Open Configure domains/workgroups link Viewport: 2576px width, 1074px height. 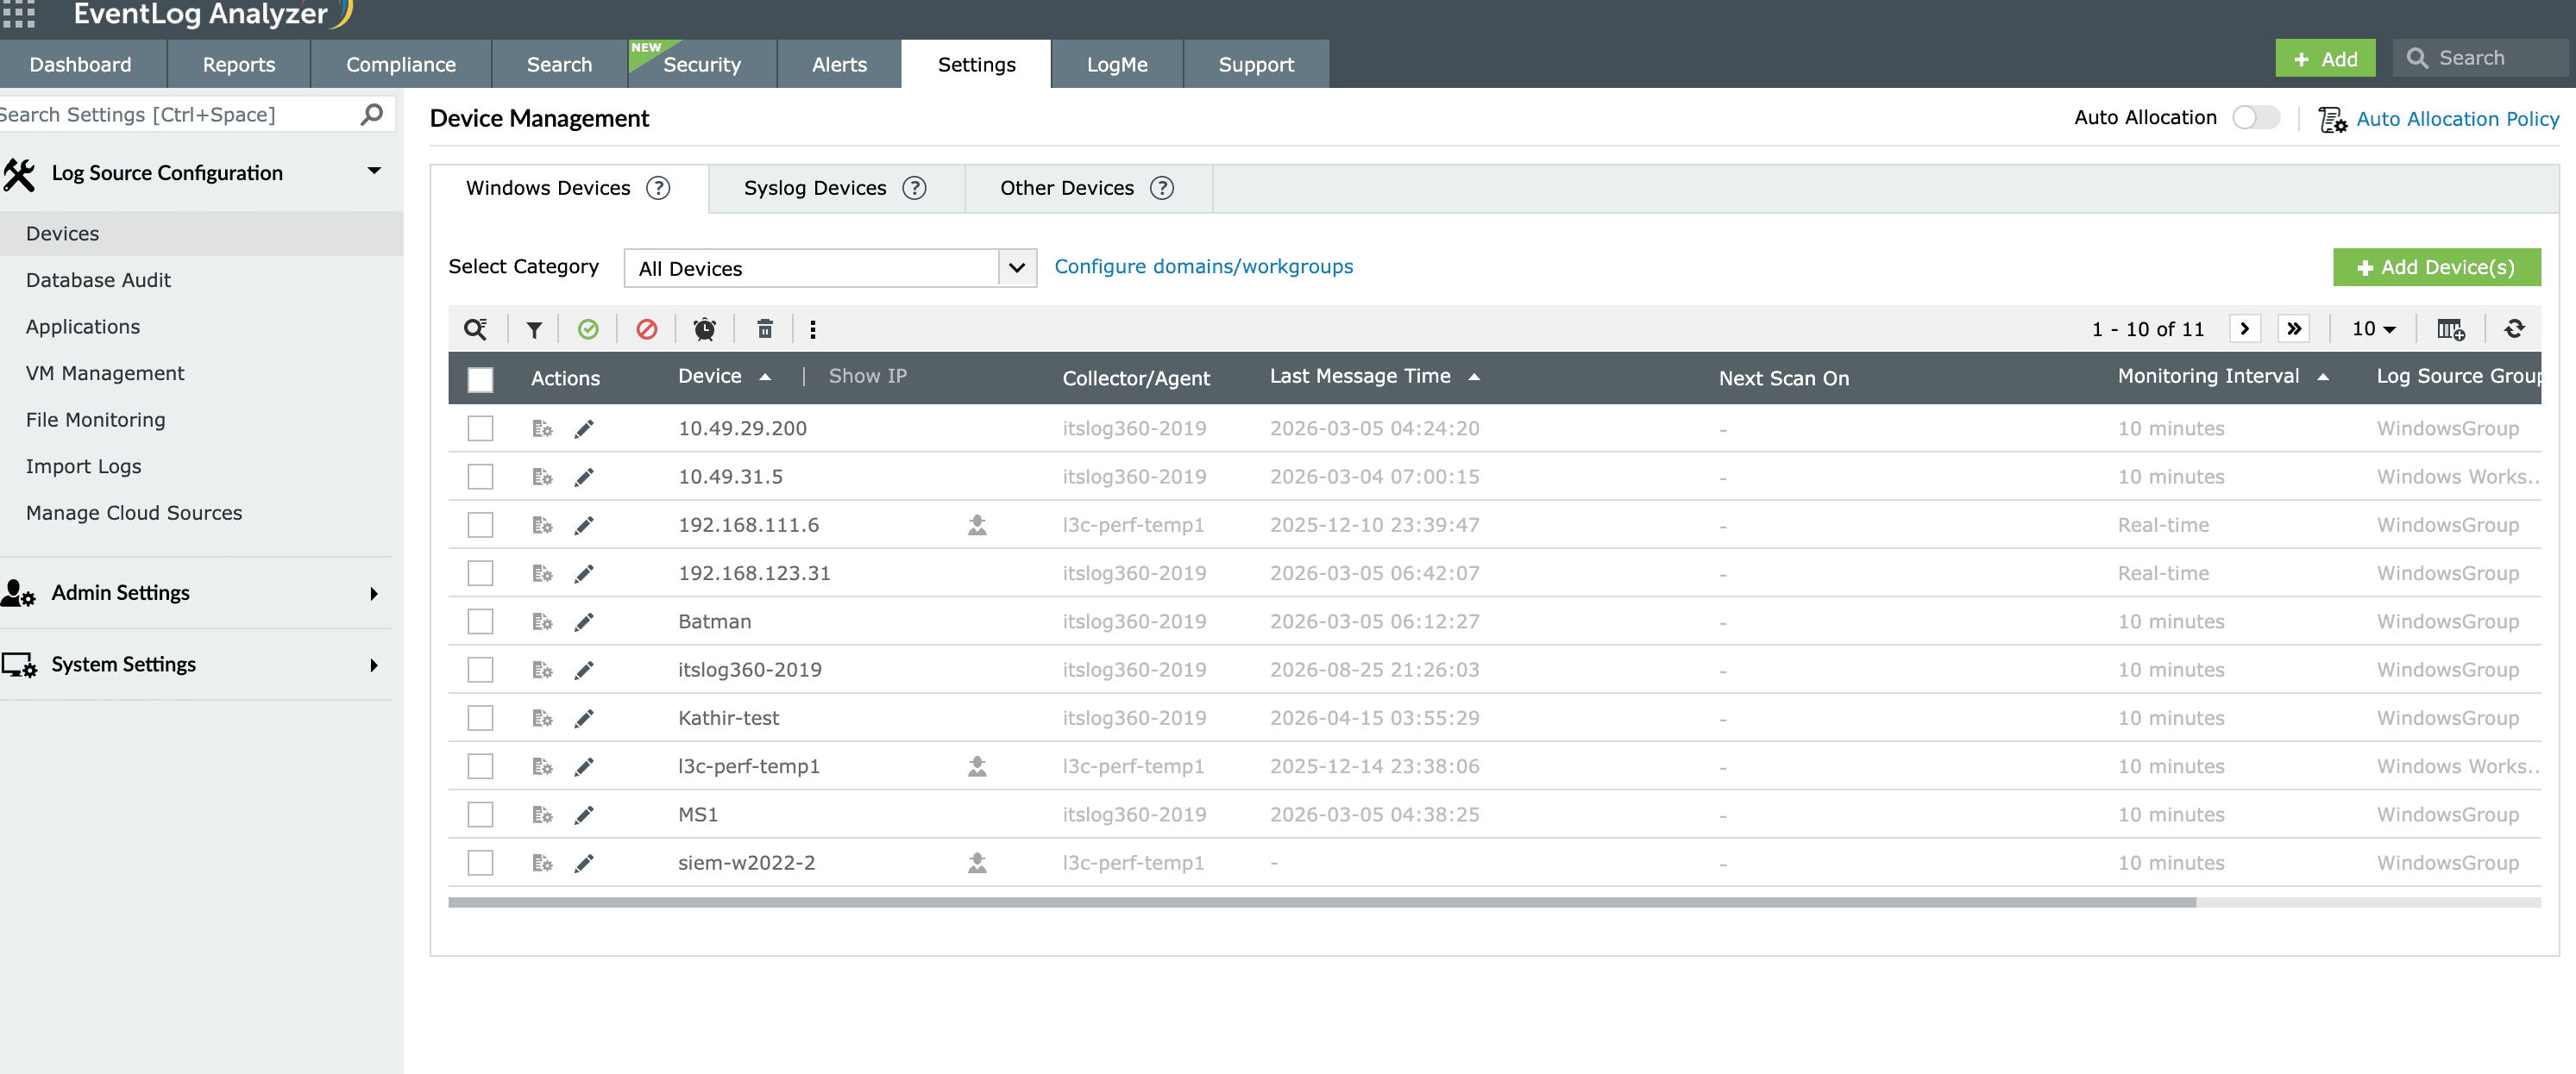coord(1203,266)
